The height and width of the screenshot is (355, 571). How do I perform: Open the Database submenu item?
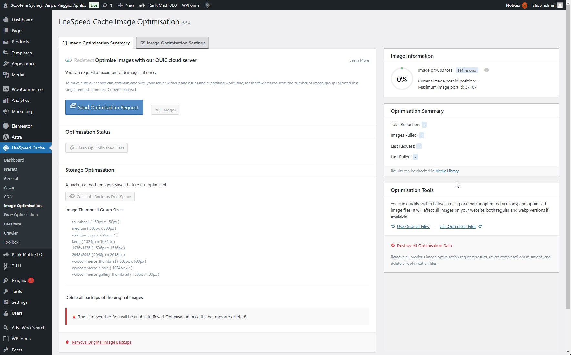click(x=12, y=224)
